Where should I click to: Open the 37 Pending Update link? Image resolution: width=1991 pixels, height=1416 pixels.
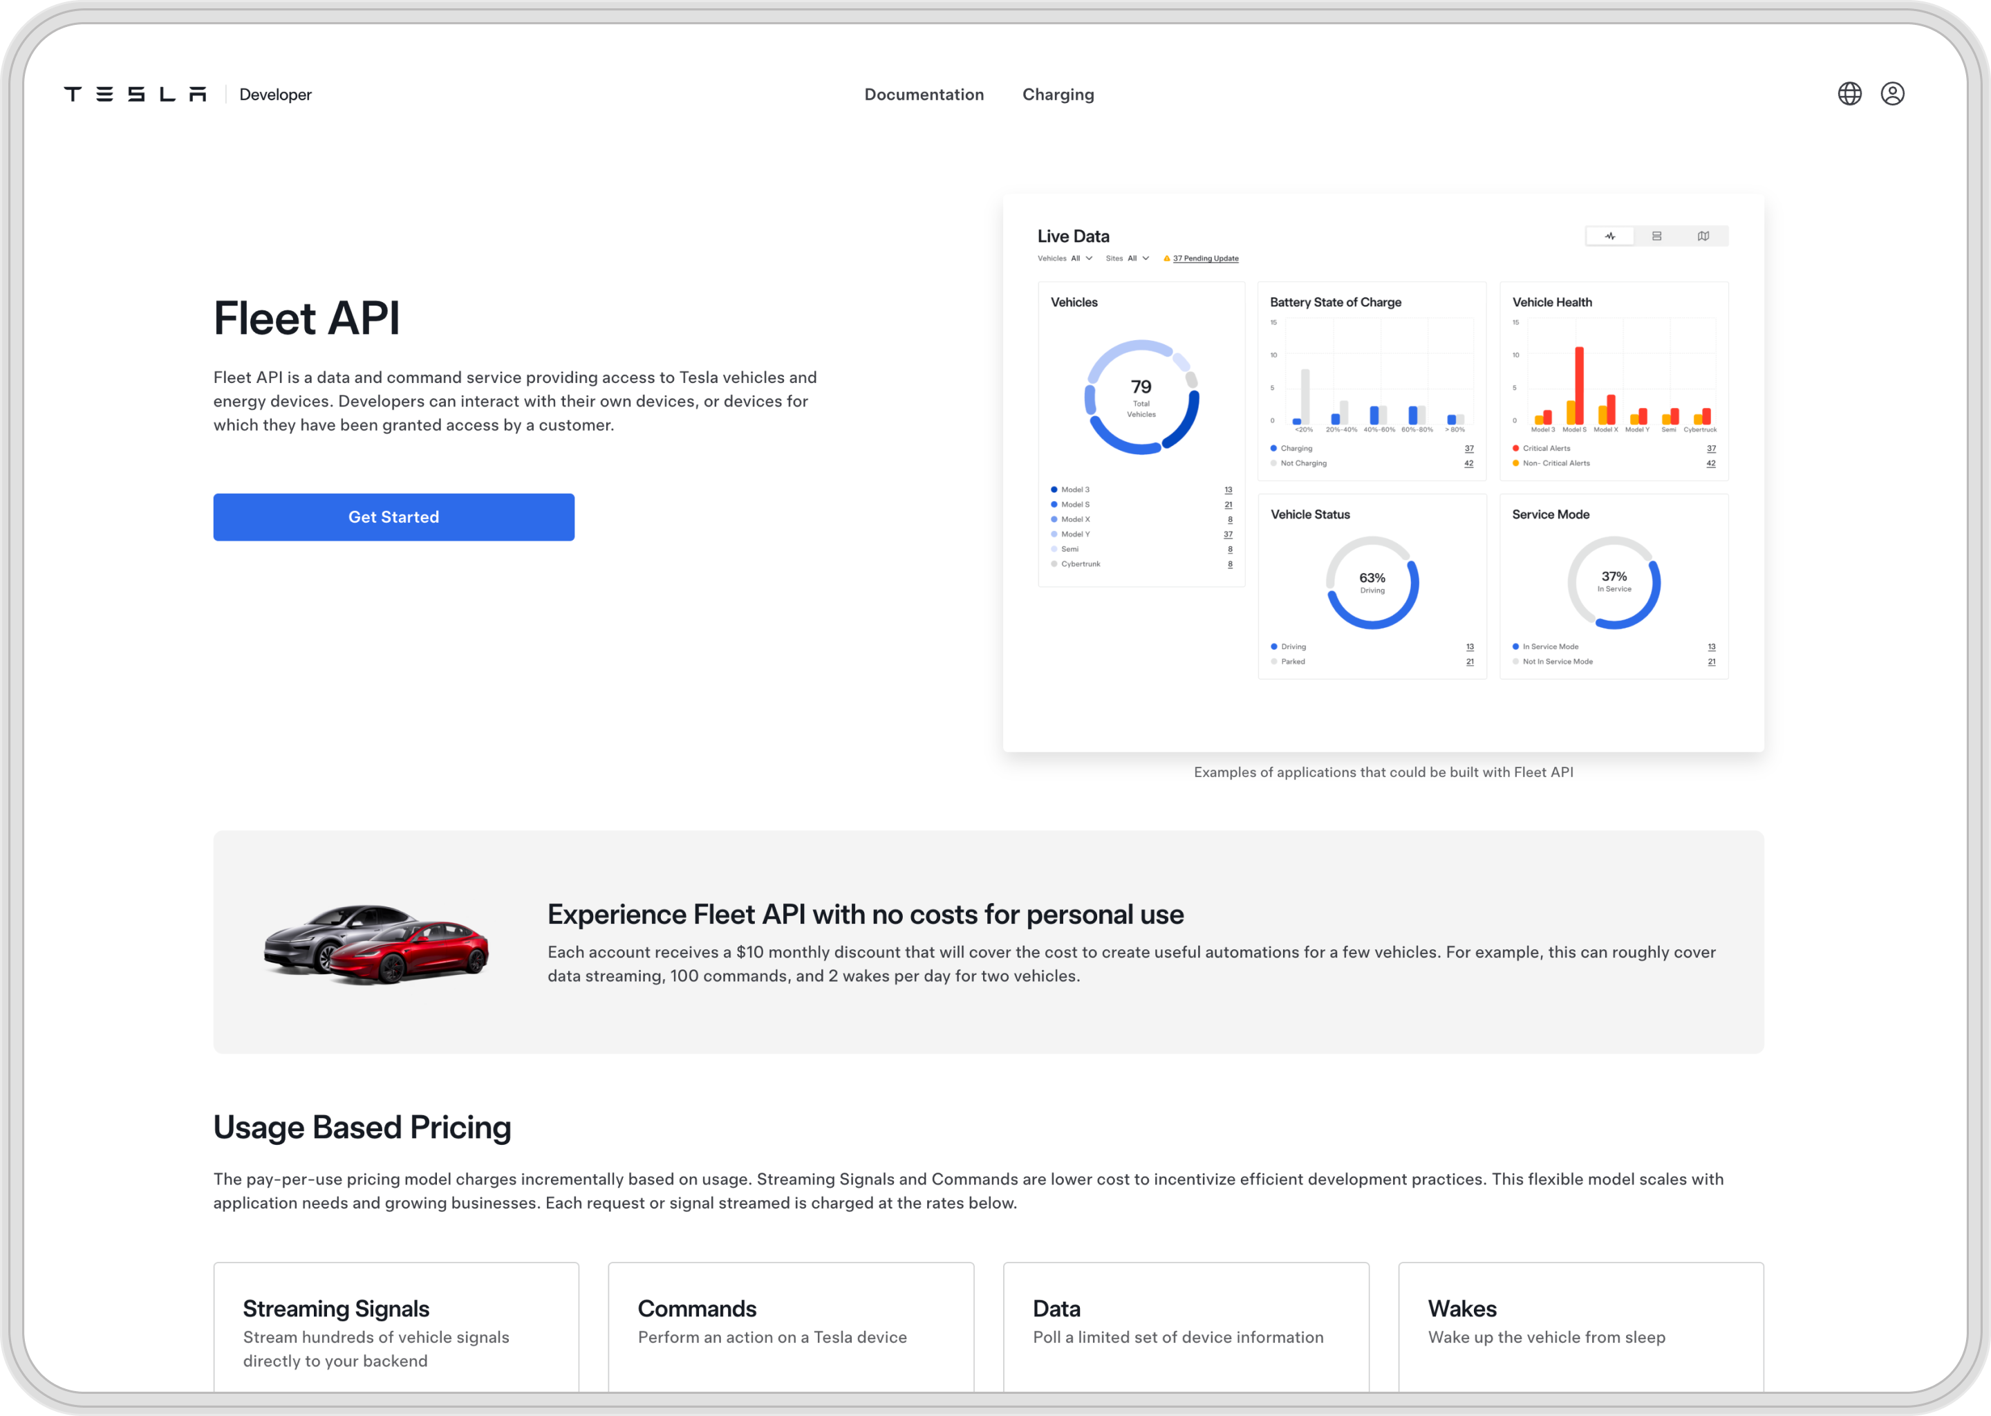tap(1205, 258)
